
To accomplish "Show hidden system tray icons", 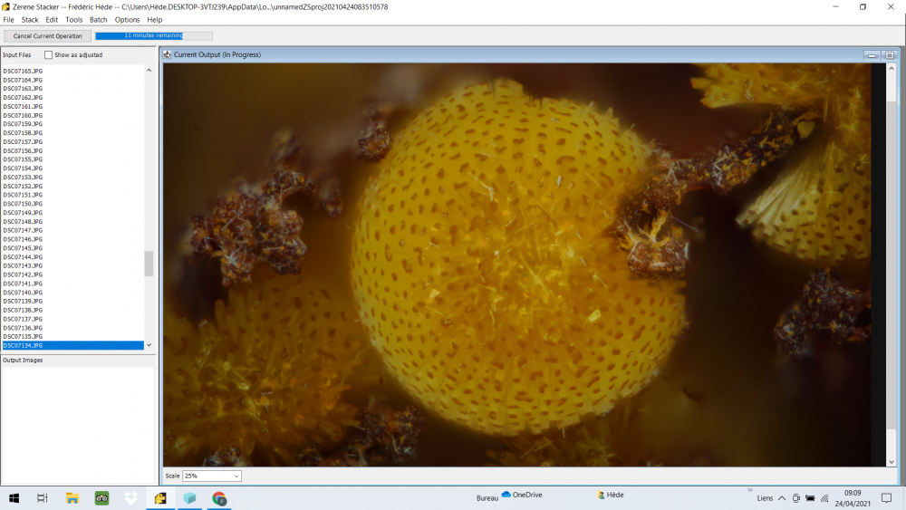I will click(782, 498).
